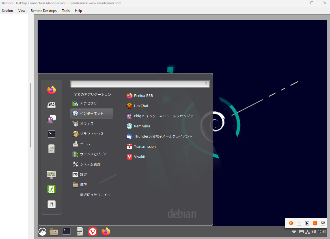Select the オフィス category
Viewport: 330px width, 239px height.
(x=92, y=124)
